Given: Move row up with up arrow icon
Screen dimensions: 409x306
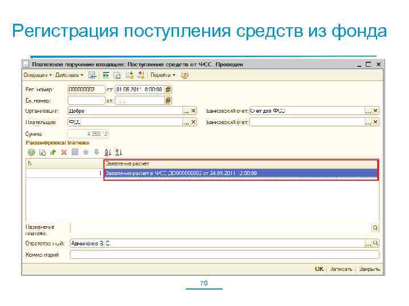Looking at the screenshot, I should coord(86,152).
